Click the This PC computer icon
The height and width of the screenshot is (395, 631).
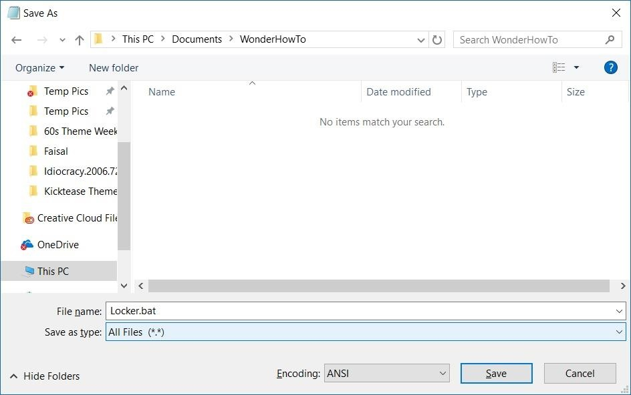(29, 272)
